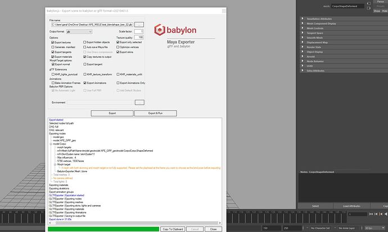Click the upper input connection icon beside mesh field
388x232 pixels.
tap(369, 3)
